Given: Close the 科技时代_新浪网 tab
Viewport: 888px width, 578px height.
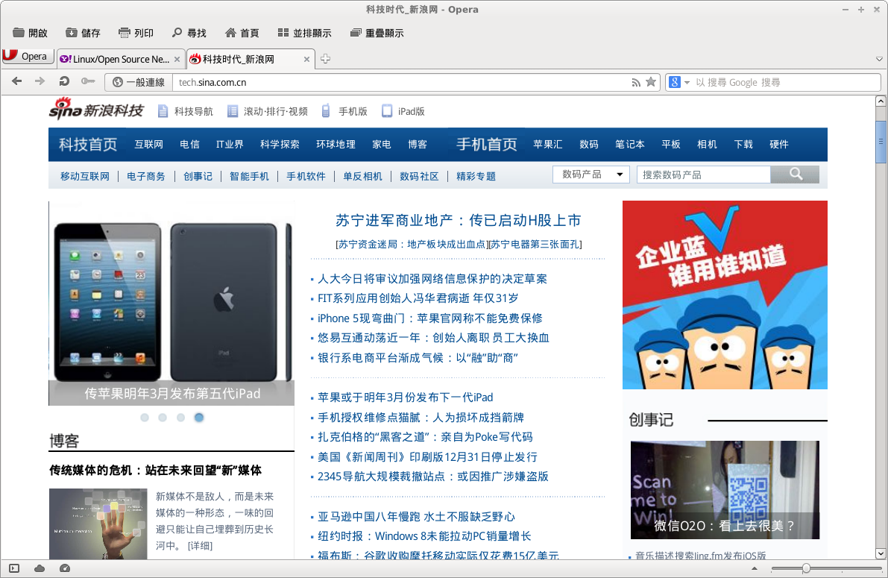Looking at the screenshot, I should tap(306, 59).
